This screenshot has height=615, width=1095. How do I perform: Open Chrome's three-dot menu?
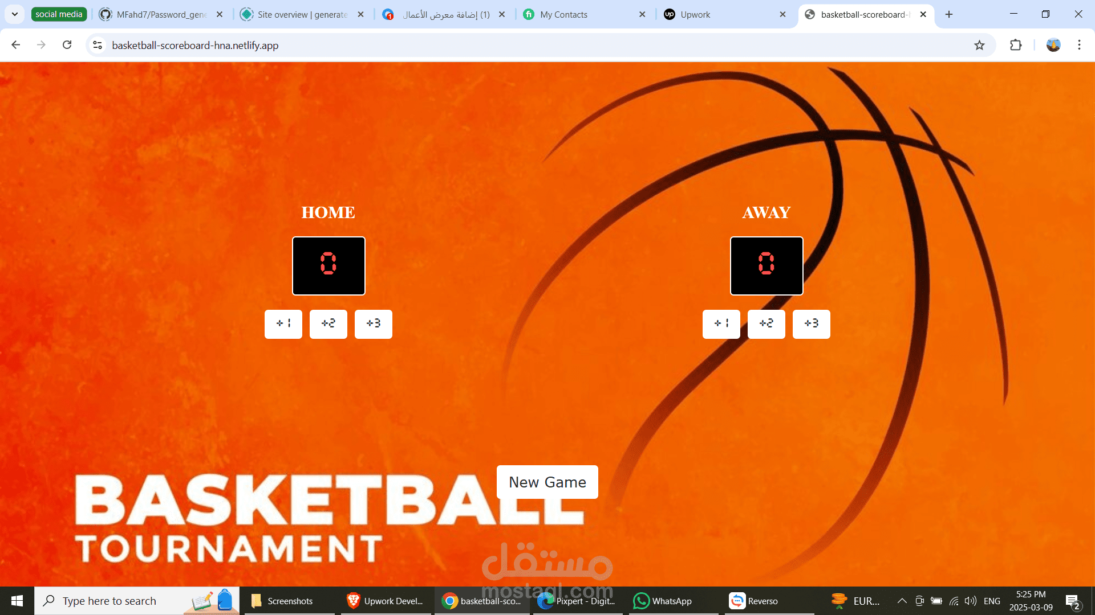tap(1079, 45)
